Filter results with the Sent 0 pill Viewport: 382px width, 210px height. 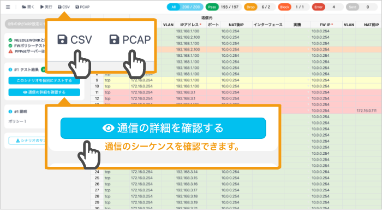click(x=361, y=7)
